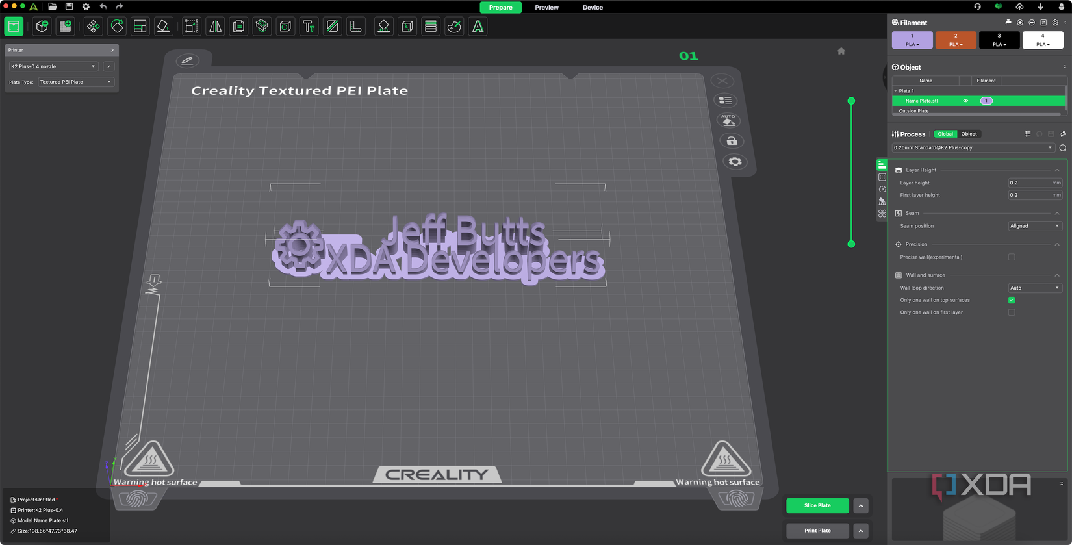
Task: Toggle Precise wall(experimental) checkbox
Action: tap(1012, 257)
